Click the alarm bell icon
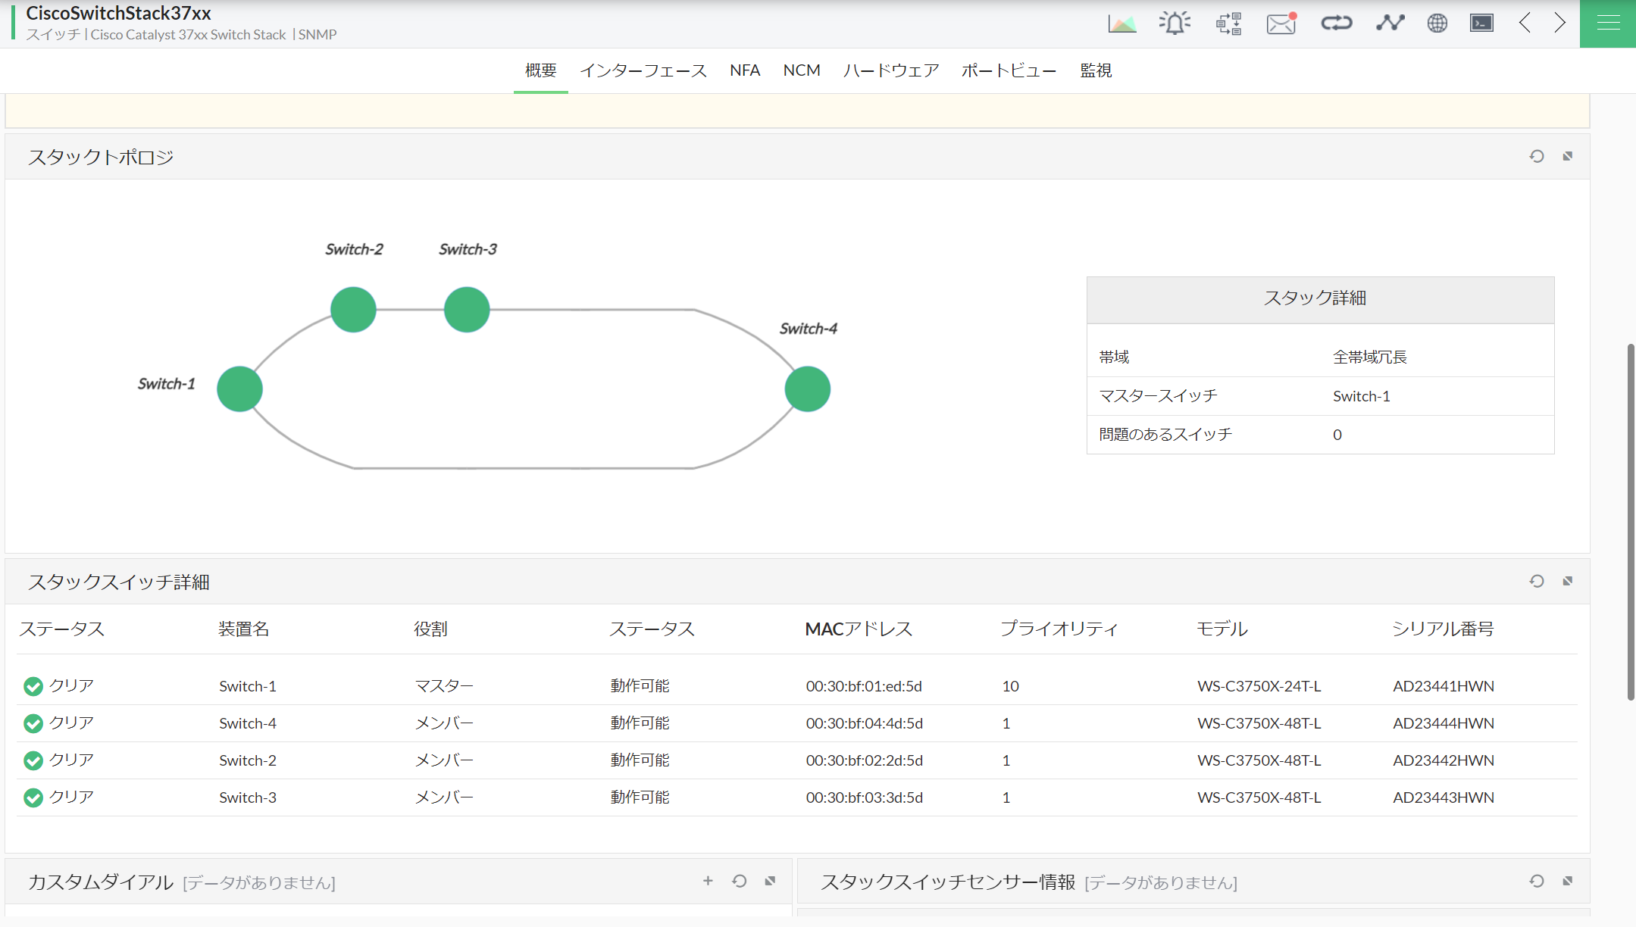This screenshot has width=1636, height=927. point(1175,23)
